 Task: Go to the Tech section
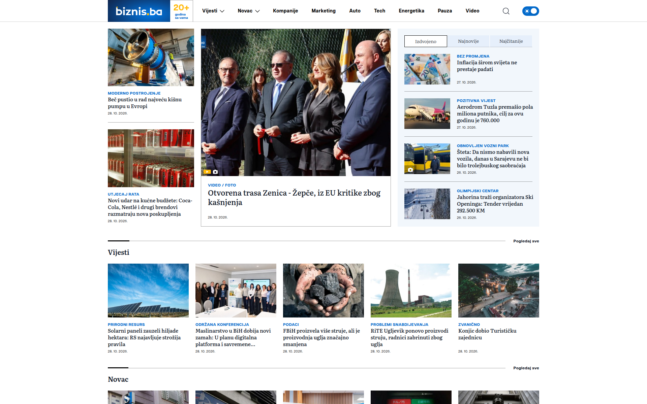coord(379,11)
